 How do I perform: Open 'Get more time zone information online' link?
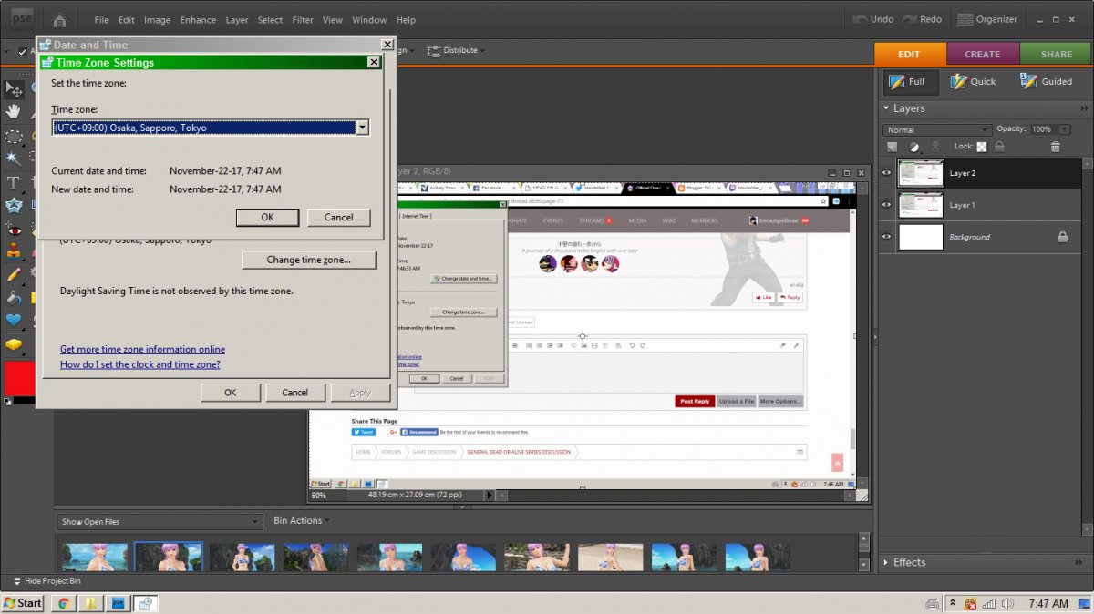pos(142,349)
